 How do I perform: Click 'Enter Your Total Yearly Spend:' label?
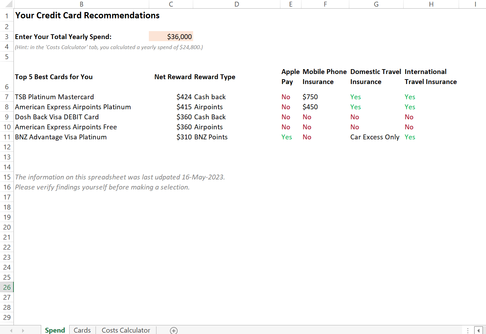(63, 37)
